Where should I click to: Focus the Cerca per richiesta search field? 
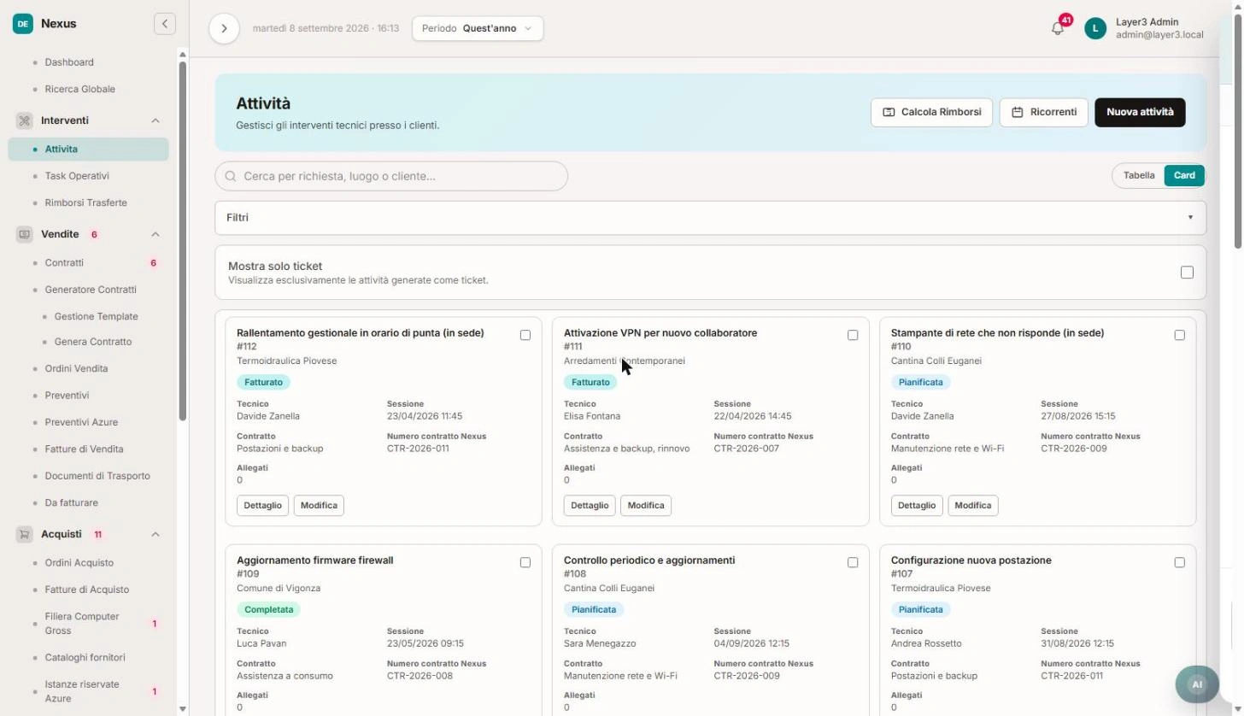391,176
